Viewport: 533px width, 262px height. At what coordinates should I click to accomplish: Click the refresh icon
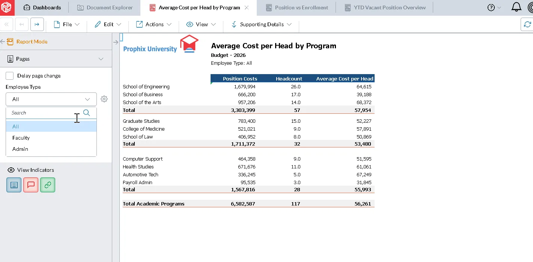527,24
